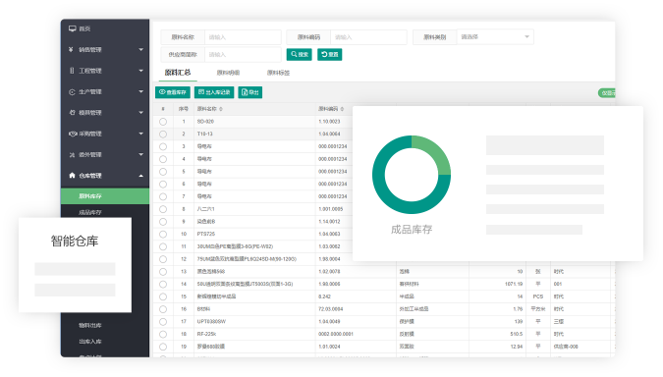This screenshot has height=377, width=663.
Task: Click the yen icon for 销售管理
Action: 71,49
